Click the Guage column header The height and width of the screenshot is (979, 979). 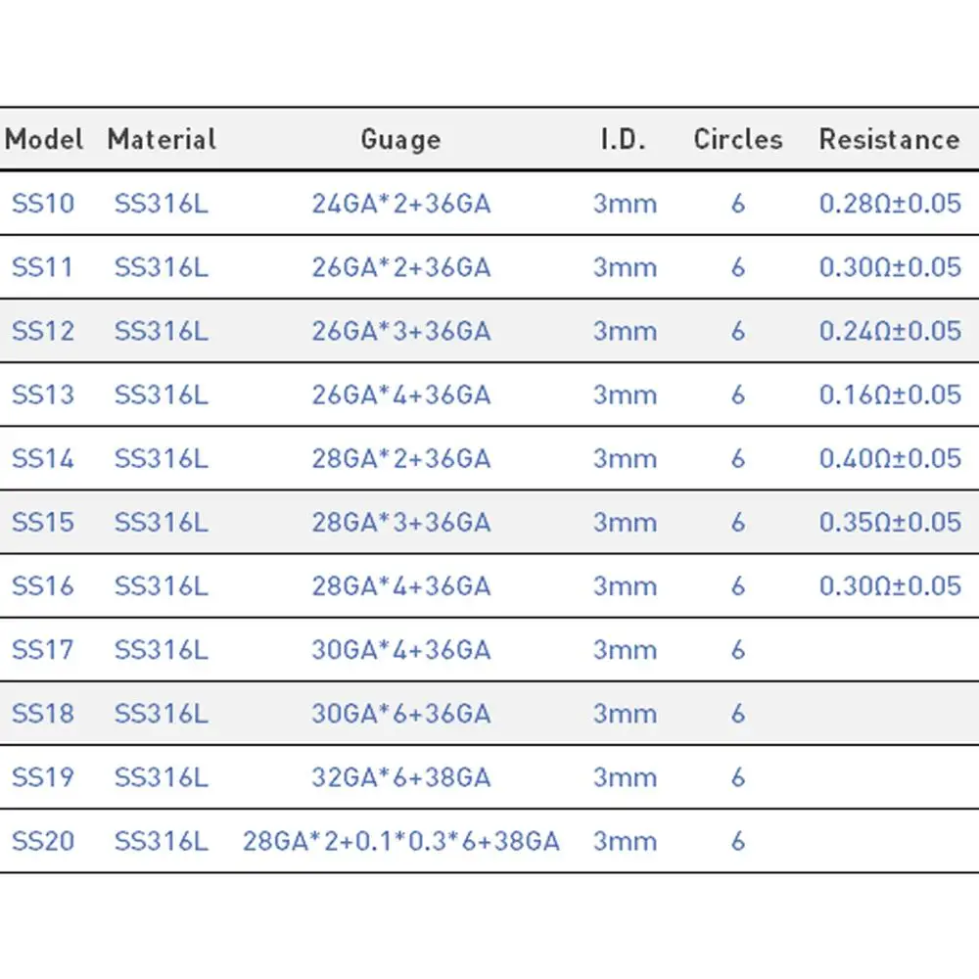[x=400, y=139]
